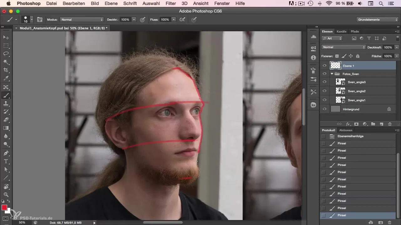Open the layer blend mode Normal dropdown
The height and width of the screenshot is (225, 401).
(344, 47)
